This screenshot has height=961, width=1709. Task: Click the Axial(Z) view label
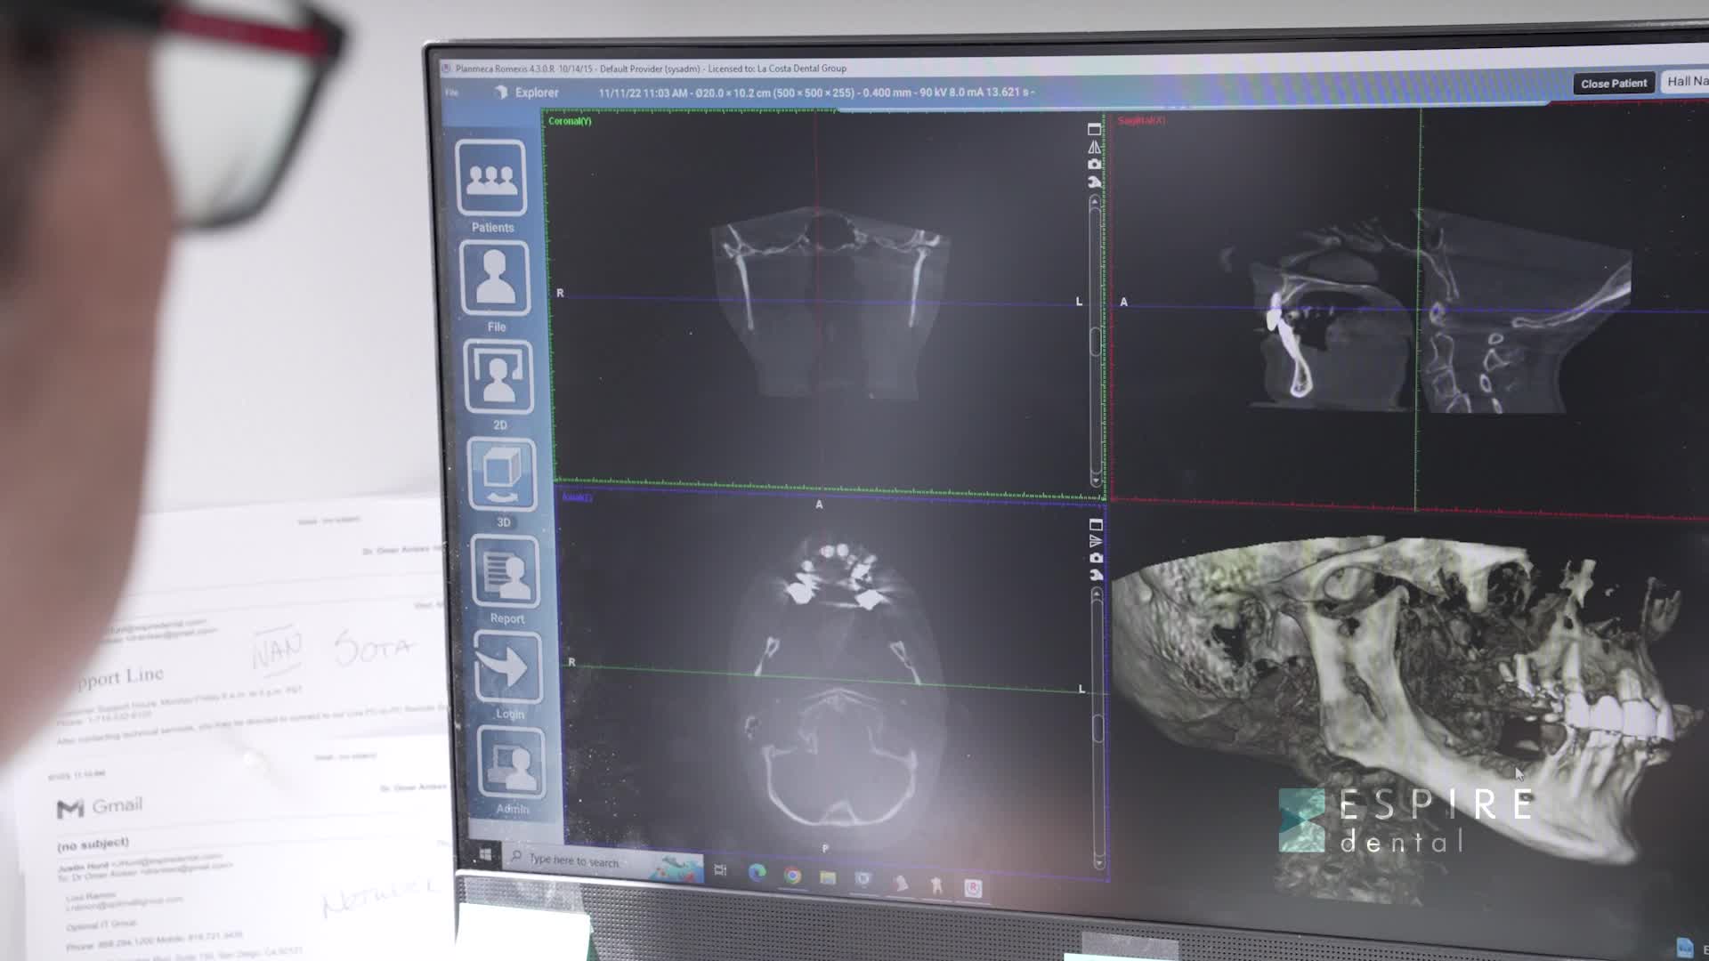point(577,497)
